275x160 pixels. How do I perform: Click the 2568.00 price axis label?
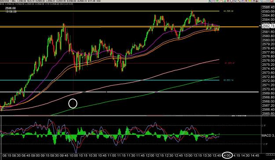268,101
